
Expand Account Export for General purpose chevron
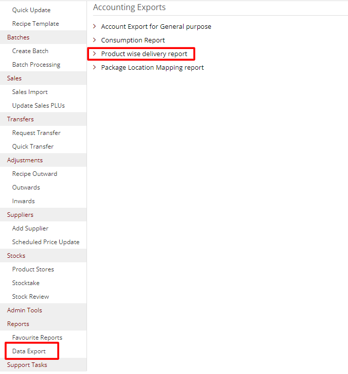pos(95,26)
